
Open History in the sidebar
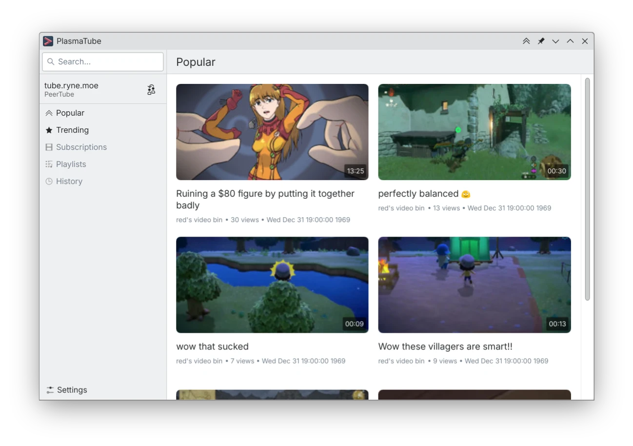[x=103, y=182]
